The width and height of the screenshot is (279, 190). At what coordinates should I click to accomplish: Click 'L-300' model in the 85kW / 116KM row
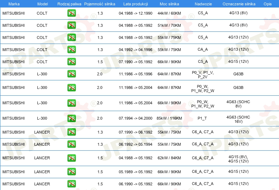(42, 118)
